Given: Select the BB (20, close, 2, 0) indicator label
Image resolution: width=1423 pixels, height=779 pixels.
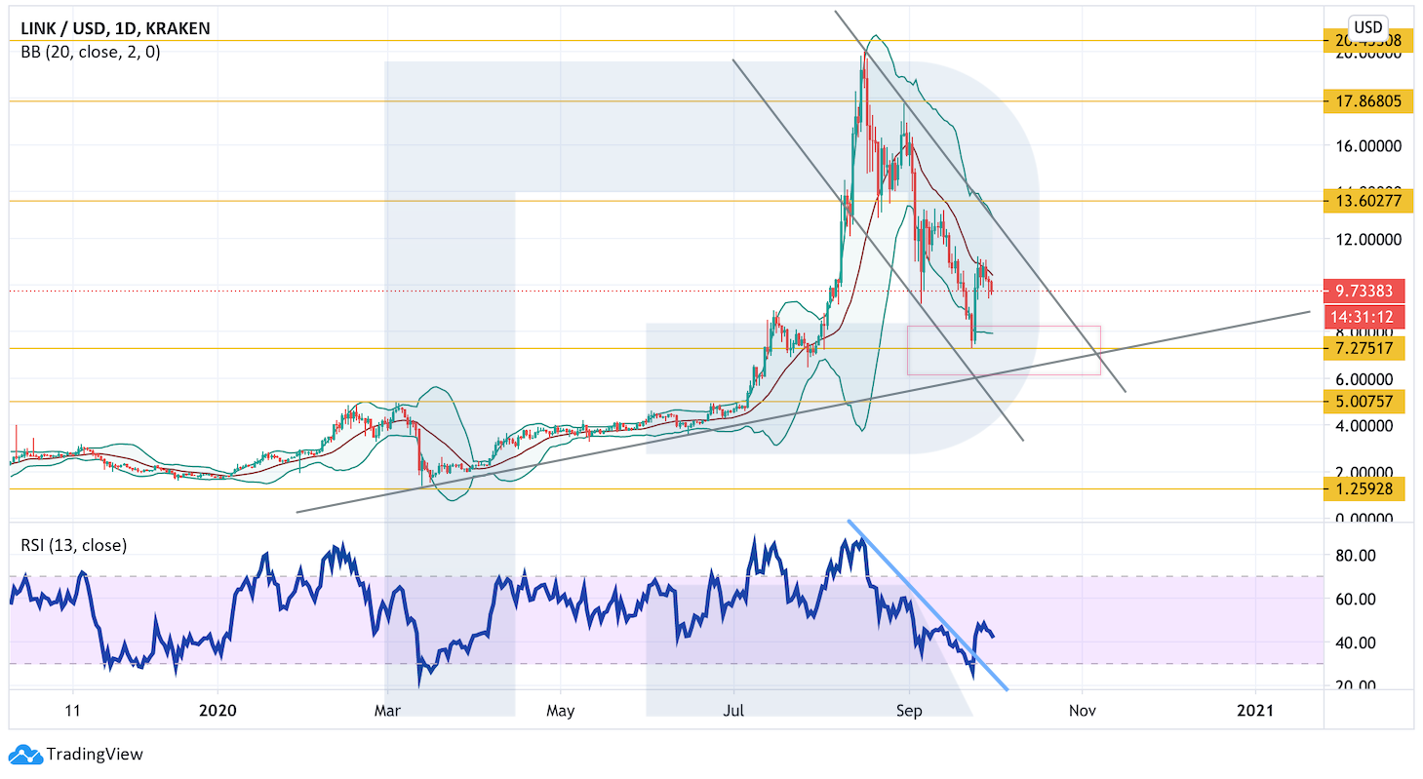Looking at the screenshot, I should (x=91, y=53).
